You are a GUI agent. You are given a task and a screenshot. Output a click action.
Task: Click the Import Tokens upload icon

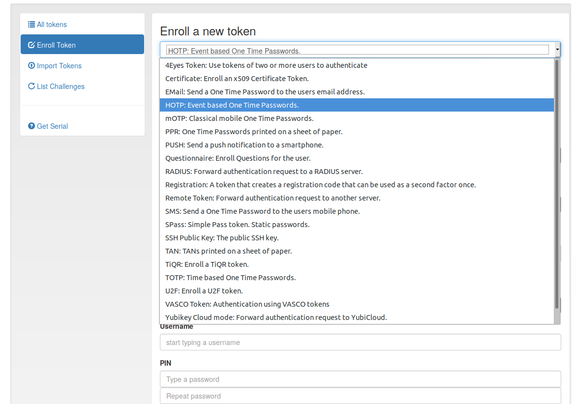pos(31,65)
